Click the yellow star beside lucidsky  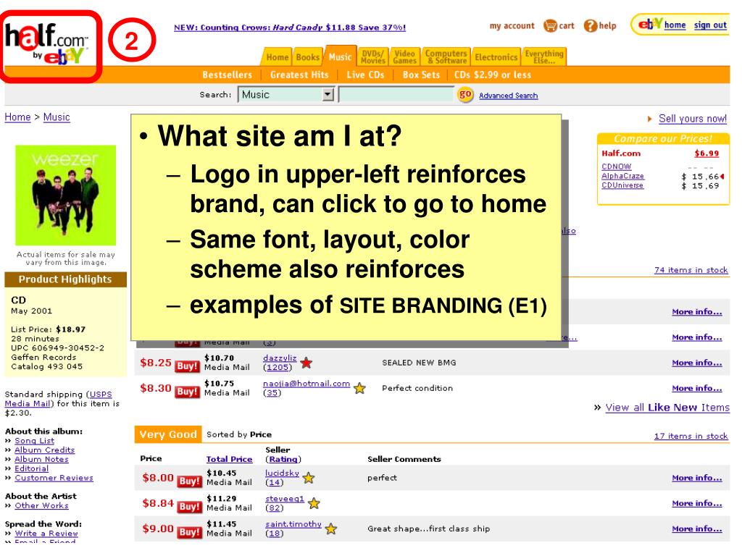tap(309, 478)
